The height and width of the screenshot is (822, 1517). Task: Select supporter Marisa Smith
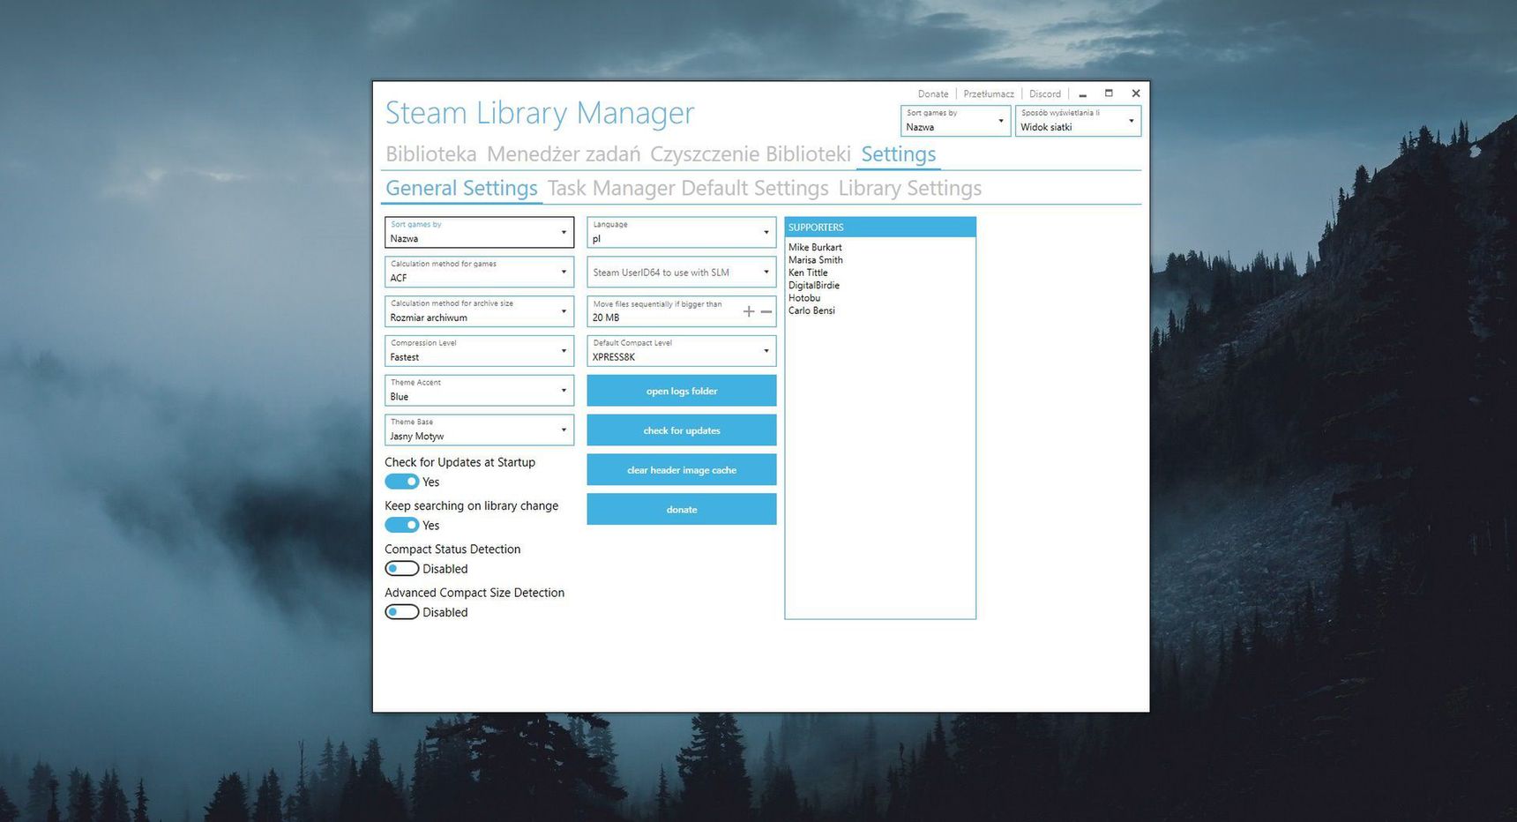[x=816, y=260]
